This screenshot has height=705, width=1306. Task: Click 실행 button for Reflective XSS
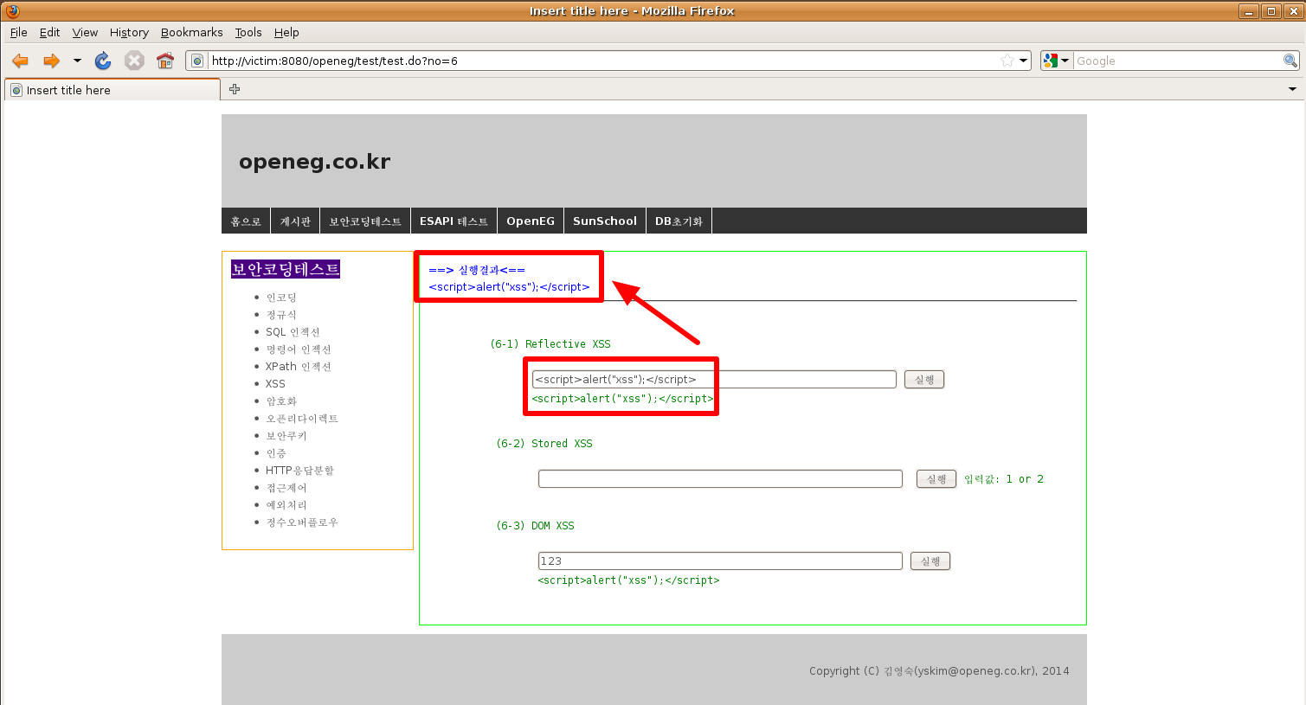coord(924,380)
